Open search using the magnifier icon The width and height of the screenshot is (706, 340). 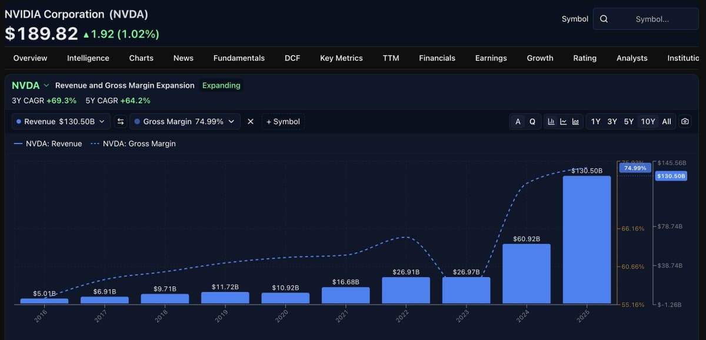pyautogui.click(x=604, y=18)
